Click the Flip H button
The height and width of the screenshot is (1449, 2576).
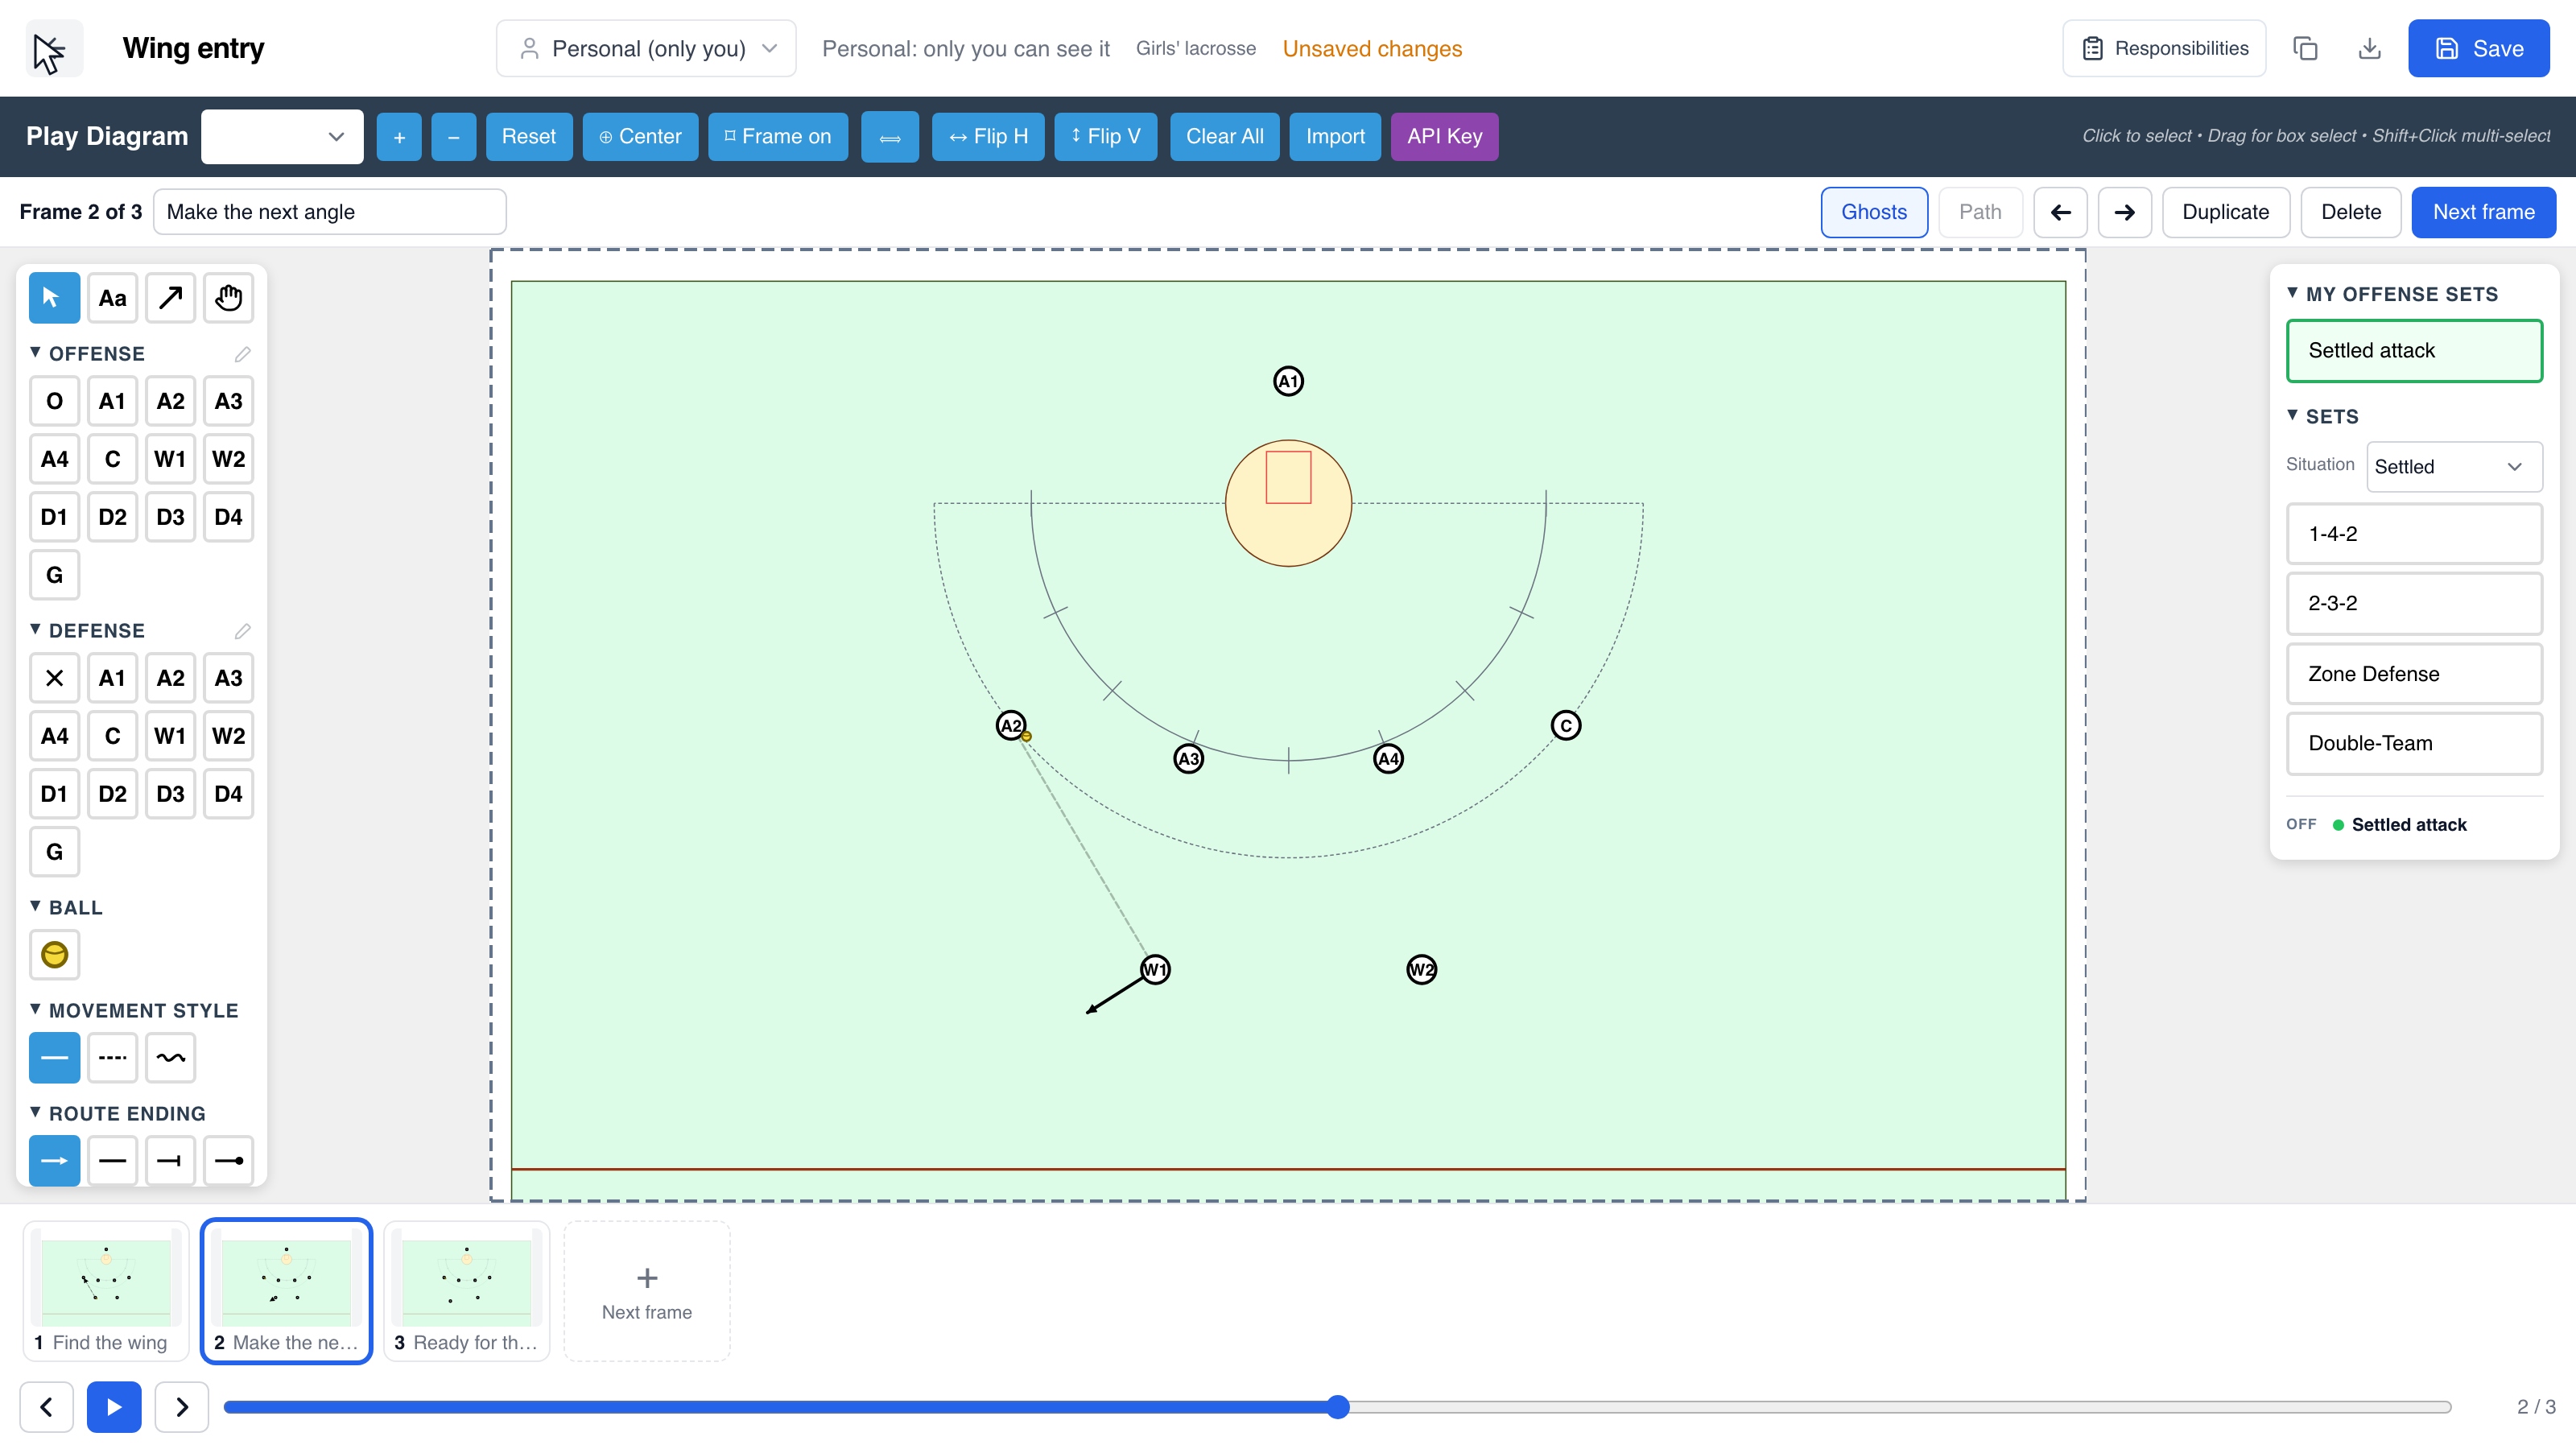(988, 136)
